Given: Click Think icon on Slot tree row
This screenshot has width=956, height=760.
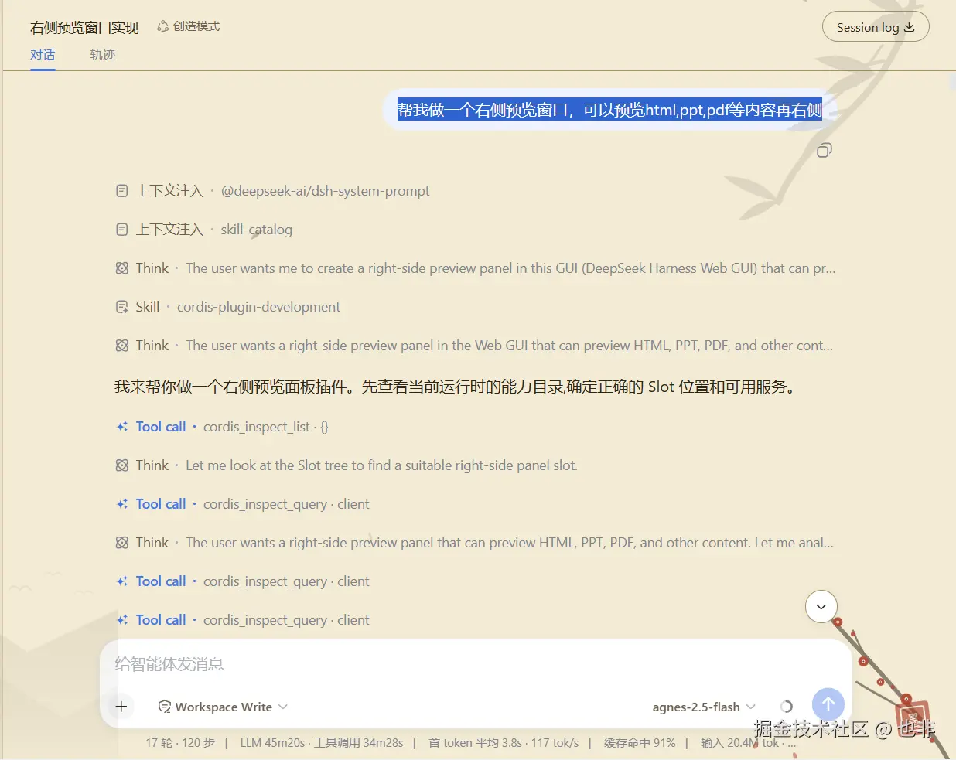Looking at the screenshot, I should 121,465.
